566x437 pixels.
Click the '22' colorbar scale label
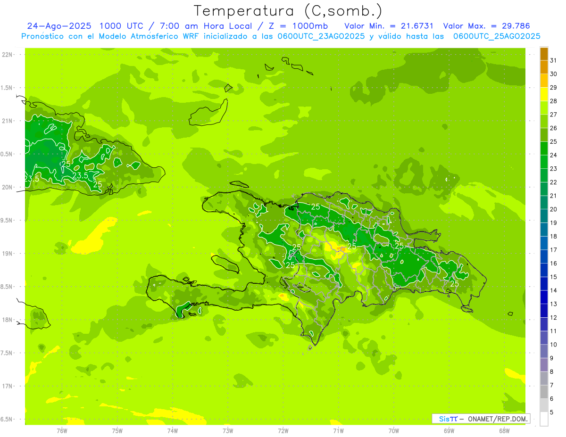(554, 182)
